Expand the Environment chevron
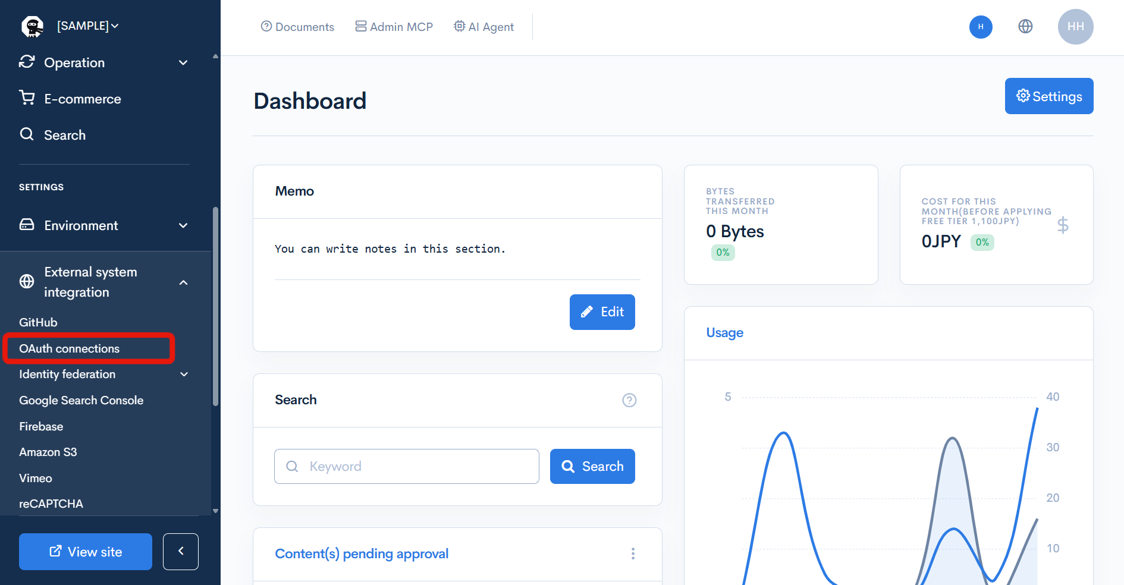1124x585 pixels. point(183,225)
